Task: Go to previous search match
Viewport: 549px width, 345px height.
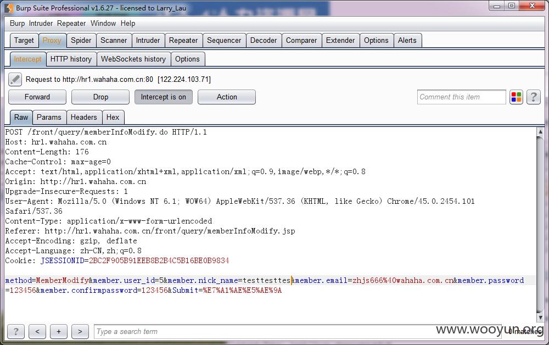Action: tap(37, 331)
